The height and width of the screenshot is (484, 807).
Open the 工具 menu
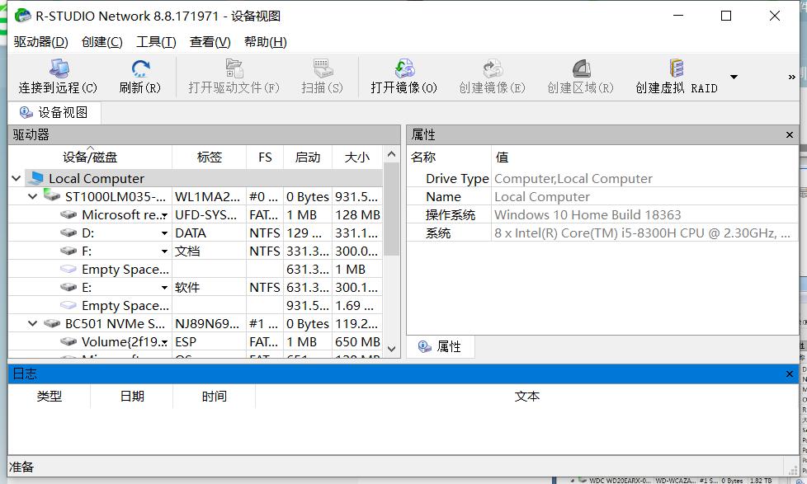[x=156, y=42]
